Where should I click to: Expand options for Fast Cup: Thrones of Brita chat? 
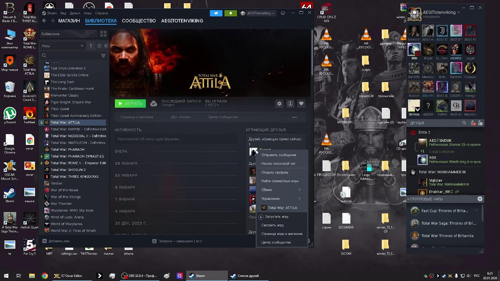[477, 211]
